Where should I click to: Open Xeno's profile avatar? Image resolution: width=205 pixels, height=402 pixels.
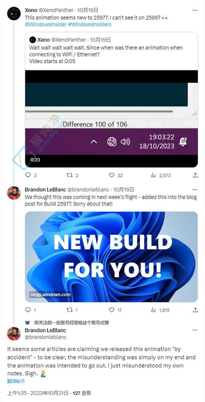pos(14,14)
